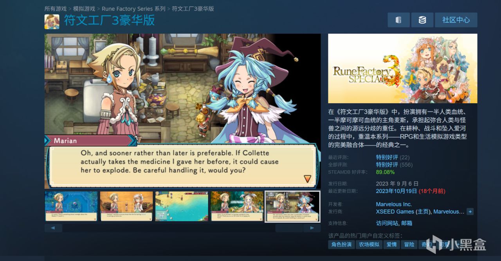Viewport: 501px width, 261px height.
Task: Select the beach map screenshot thumbnail
Action: coord(182,206)
